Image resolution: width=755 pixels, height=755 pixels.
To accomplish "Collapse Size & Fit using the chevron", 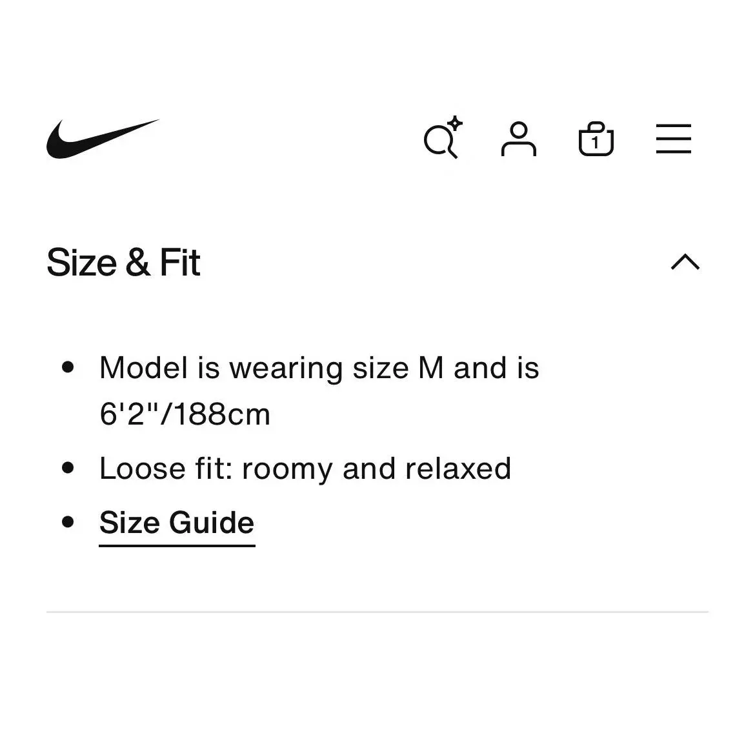I will pyautogui.click(x=685, y=262).
